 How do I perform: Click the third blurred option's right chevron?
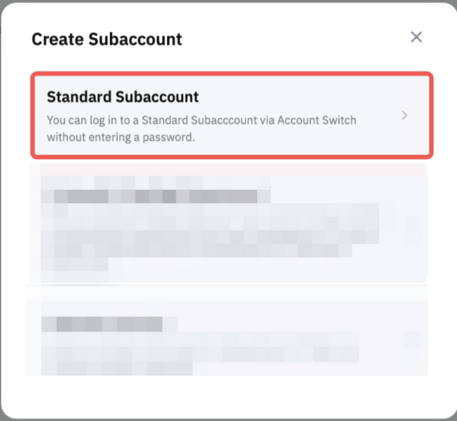tap(413, 339)
